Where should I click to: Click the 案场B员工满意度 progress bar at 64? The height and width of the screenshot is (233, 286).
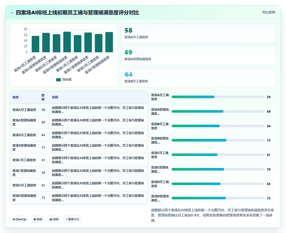point(218,126)
